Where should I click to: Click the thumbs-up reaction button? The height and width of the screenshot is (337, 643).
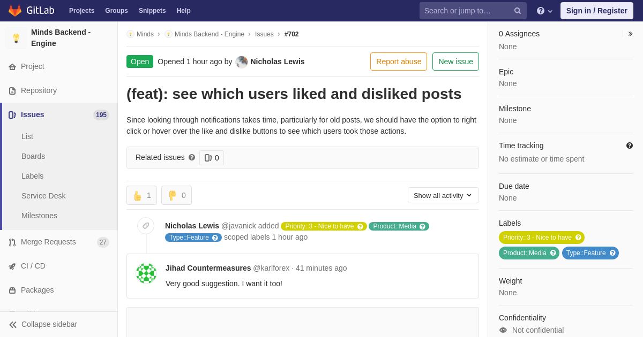(x=141, y=195)
